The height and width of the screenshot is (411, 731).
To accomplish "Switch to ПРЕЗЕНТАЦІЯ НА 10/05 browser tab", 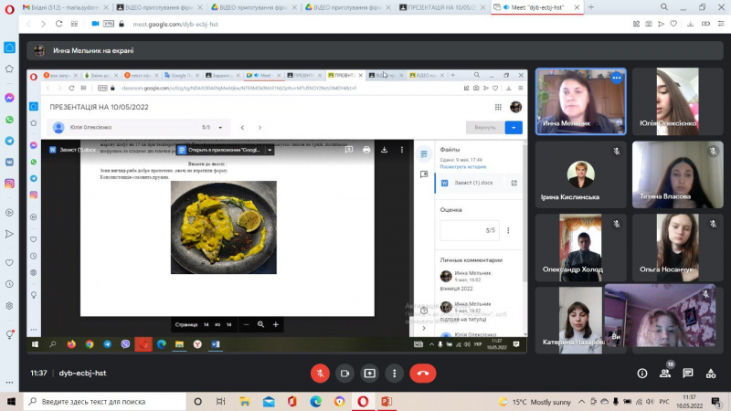I will pos(442,7).
